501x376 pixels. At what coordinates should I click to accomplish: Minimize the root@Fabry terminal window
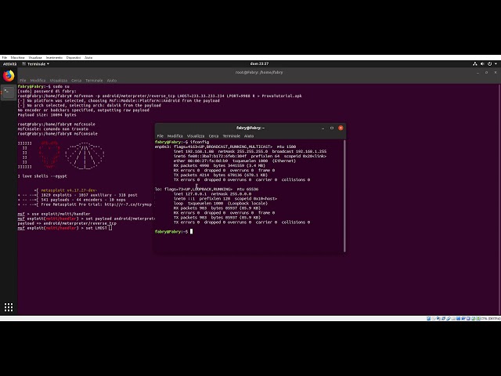tap(478, 73)
